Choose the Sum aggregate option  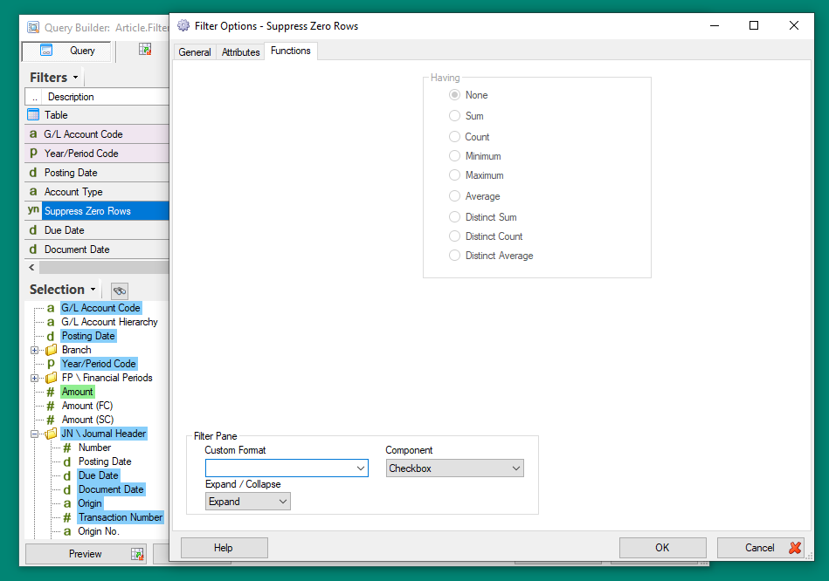pos(454,116)
